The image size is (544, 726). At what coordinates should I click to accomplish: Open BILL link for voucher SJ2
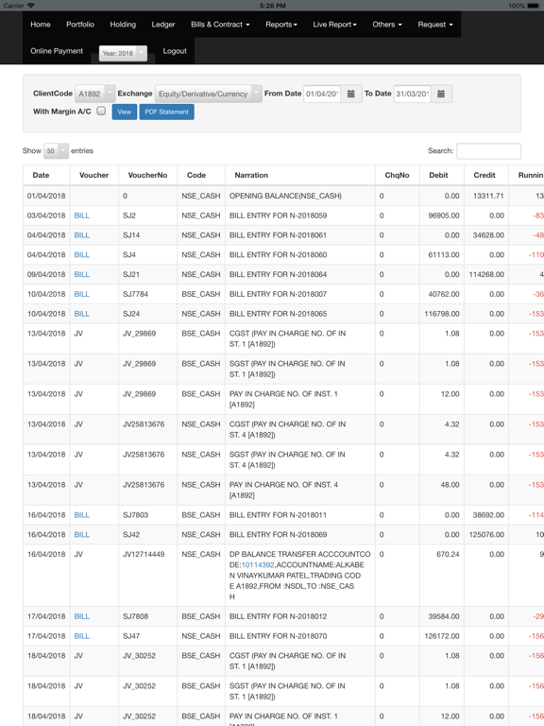[x=82, y=216]
